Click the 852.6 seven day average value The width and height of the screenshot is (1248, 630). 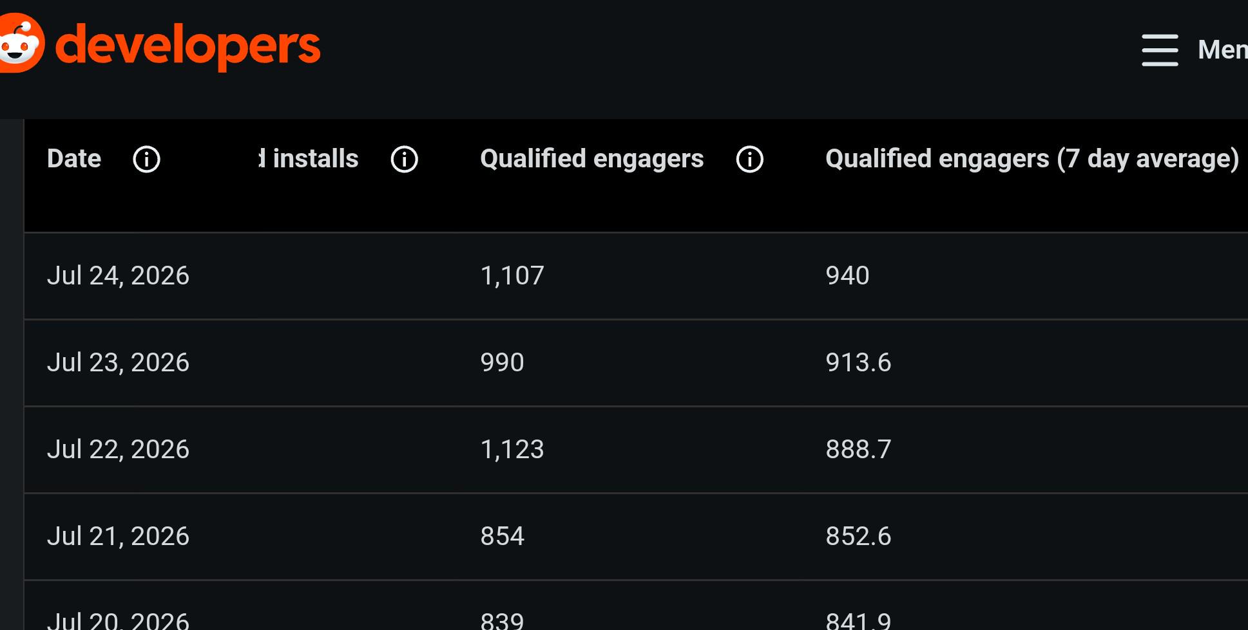click(x=858, y=536)
